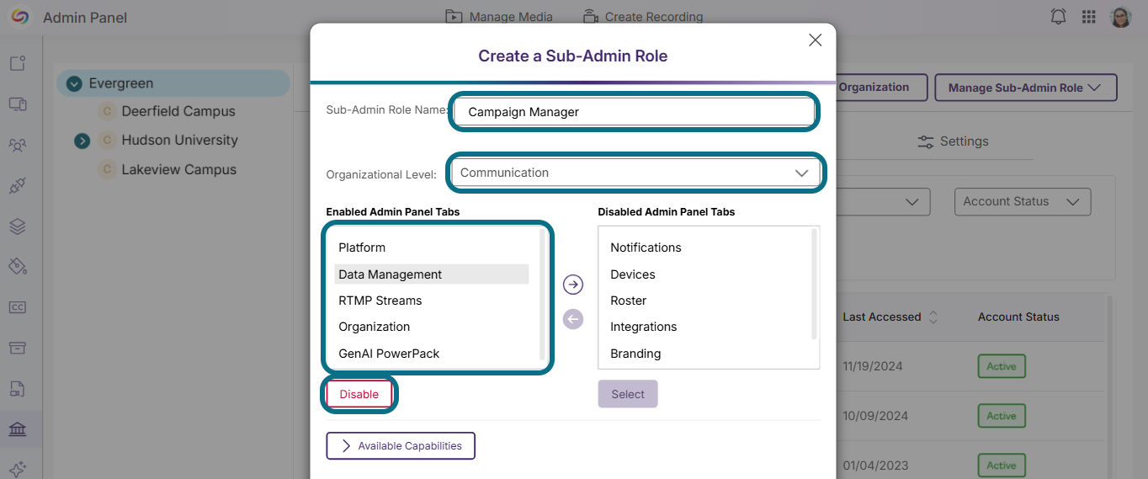The image size is (1148, 479).
Task: Open the partially hidden filter dropdown
Action: 883,201
